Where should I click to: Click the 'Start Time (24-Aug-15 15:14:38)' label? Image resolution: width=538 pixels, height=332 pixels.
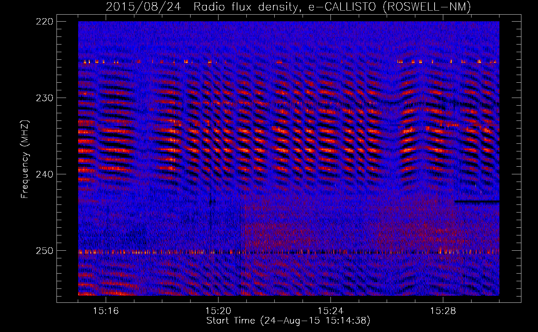click(x=288, y=321)
